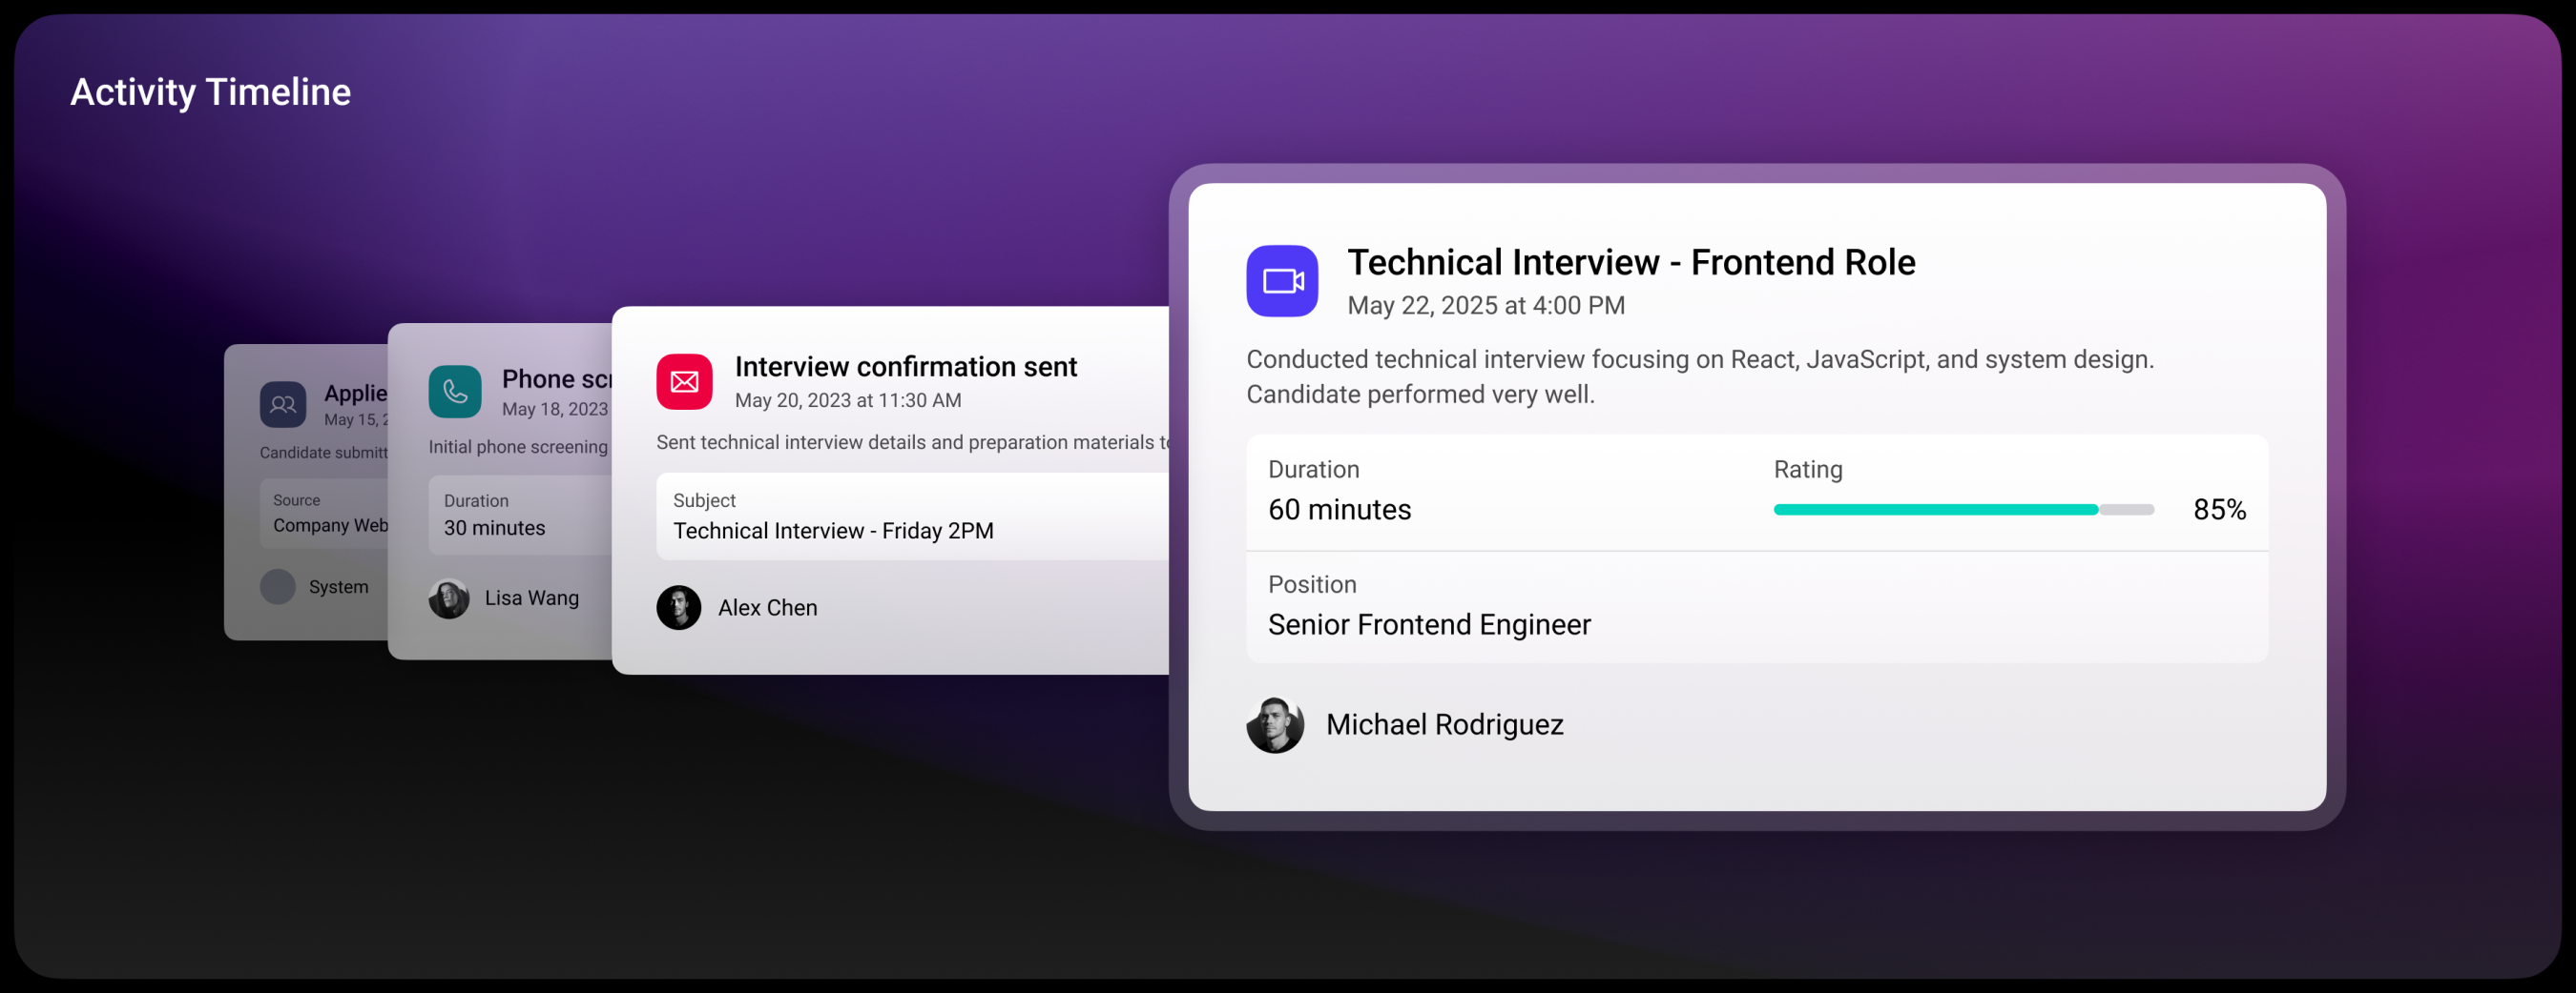Image resolution: width=2576 pixels, height=993 pixels.
Task: Click the 30 minutes duration on phone card
Action: [494, 527]
